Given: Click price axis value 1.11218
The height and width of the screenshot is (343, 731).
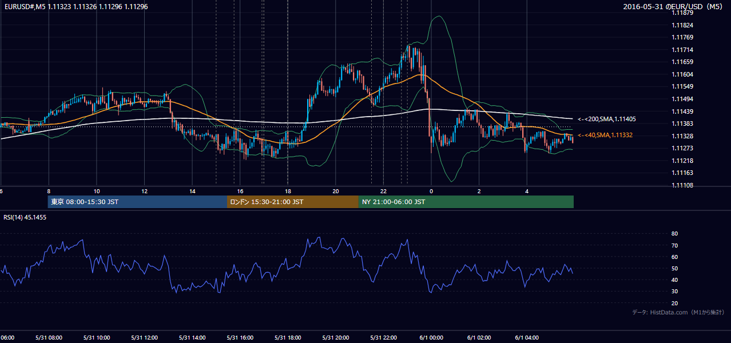Looking at the screenshot, I should pos(682,161).
